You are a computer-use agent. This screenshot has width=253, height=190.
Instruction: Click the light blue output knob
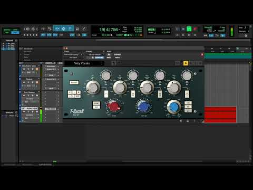[x=174, y=107]
